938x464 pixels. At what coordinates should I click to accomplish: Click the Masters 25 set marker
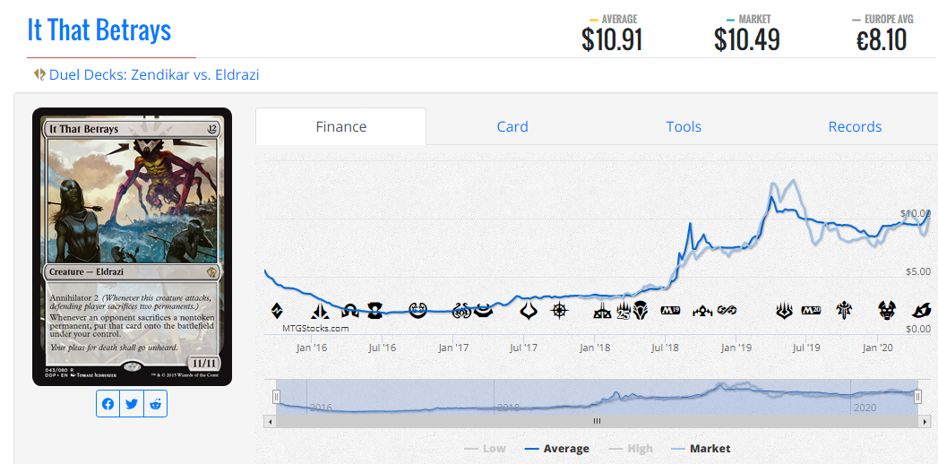(624, 310)
